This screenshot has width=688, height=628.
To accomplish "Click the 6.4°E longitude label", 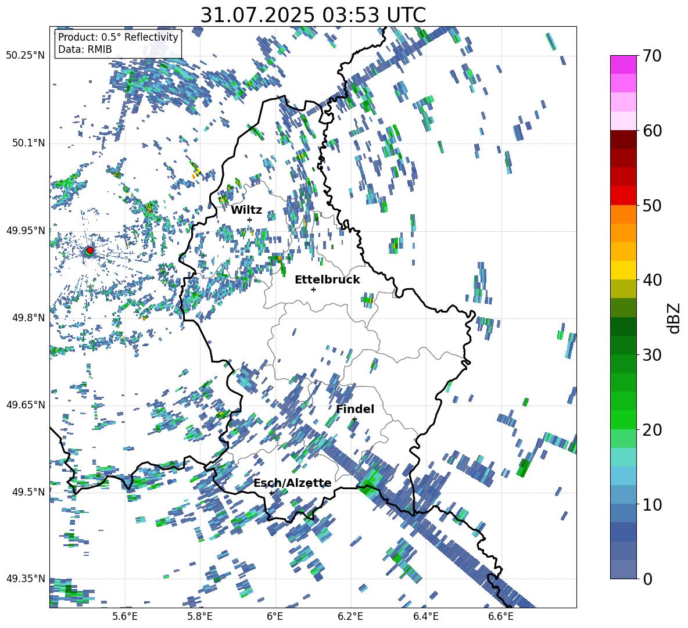I will tap(425, 616).
